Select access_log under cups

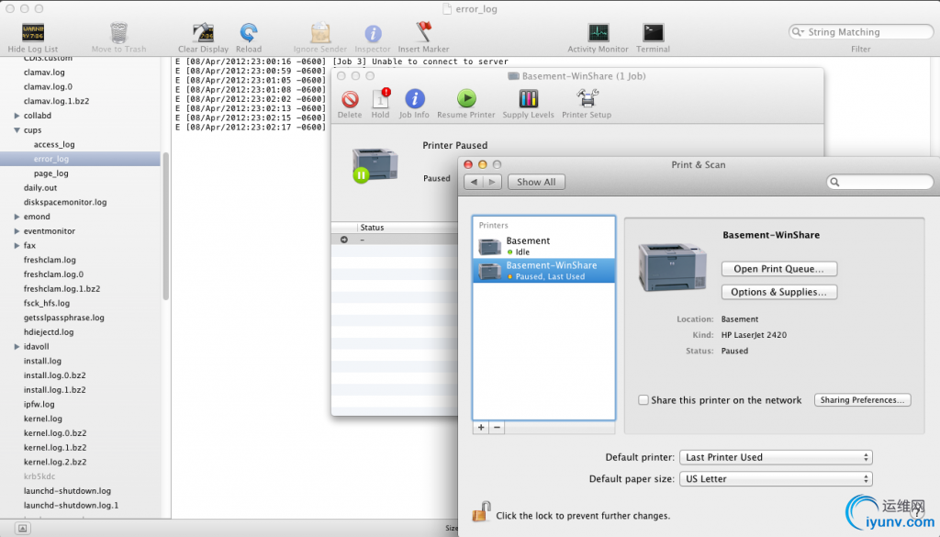tap(54, 144)
